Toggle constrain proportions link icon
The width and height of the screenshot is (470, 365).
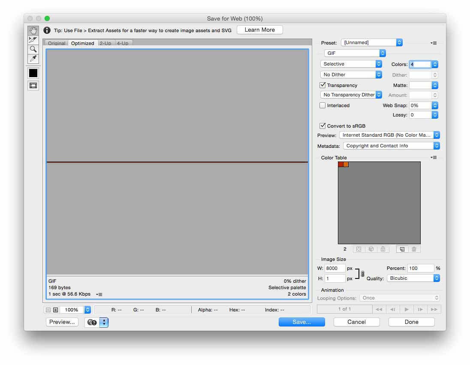363,274
